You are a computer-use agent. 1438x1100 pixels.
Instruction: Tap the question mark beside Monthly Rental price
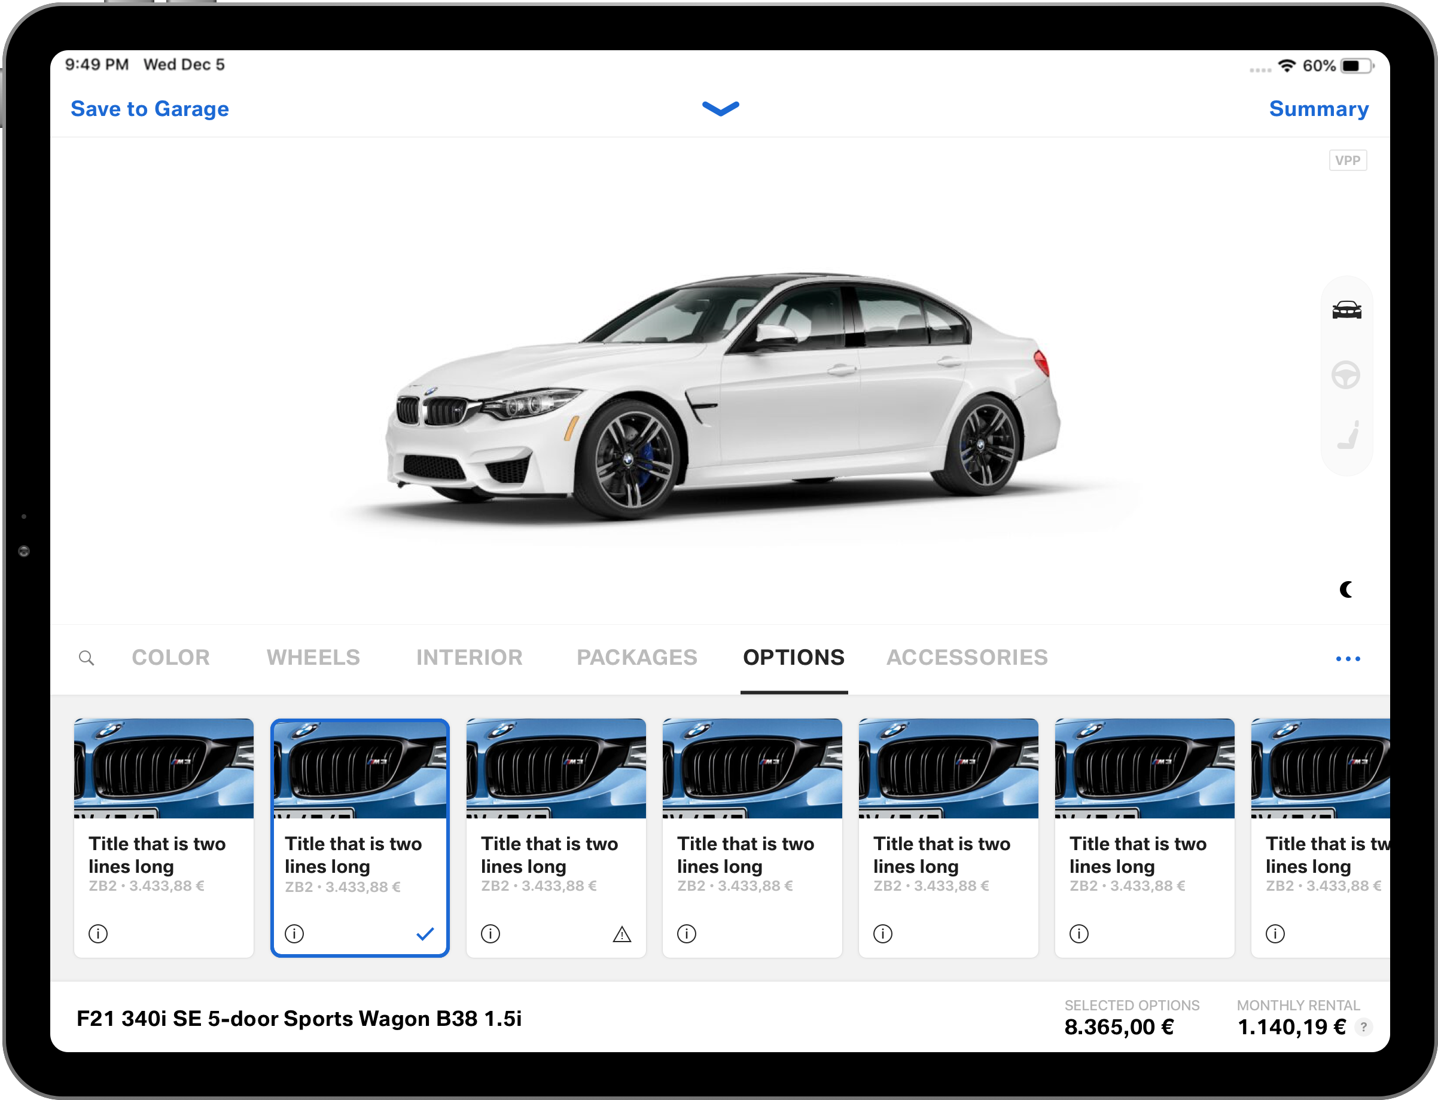(x=1364, y=1028)
